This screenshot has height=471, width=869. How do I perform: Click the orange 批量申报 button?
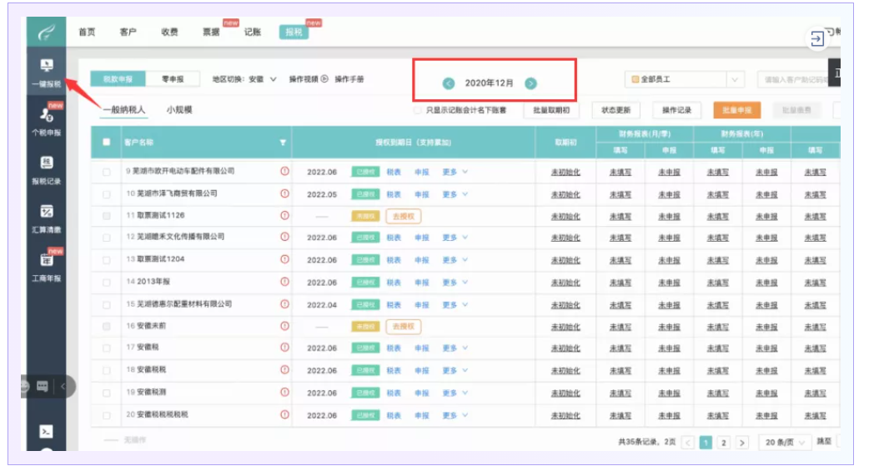tap(736, 110)
